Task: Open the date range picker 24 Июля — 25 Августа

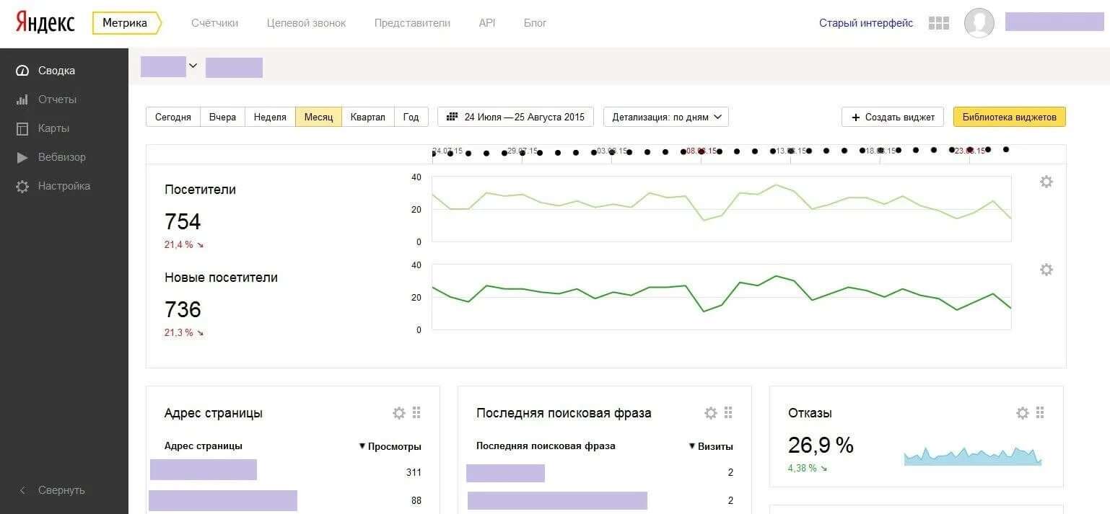Action: pos(516,117)
